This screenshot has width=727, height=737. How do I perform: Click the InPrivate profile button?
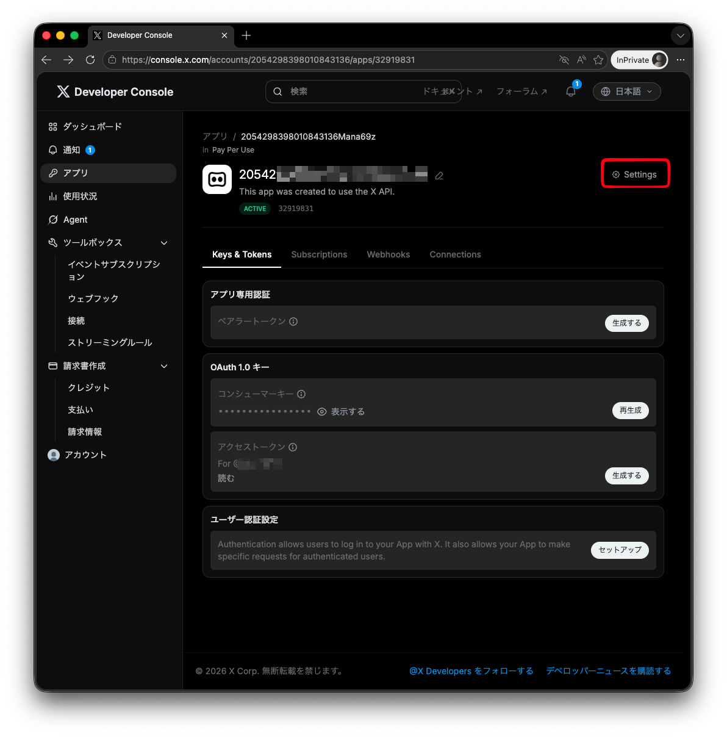[640, 60]
